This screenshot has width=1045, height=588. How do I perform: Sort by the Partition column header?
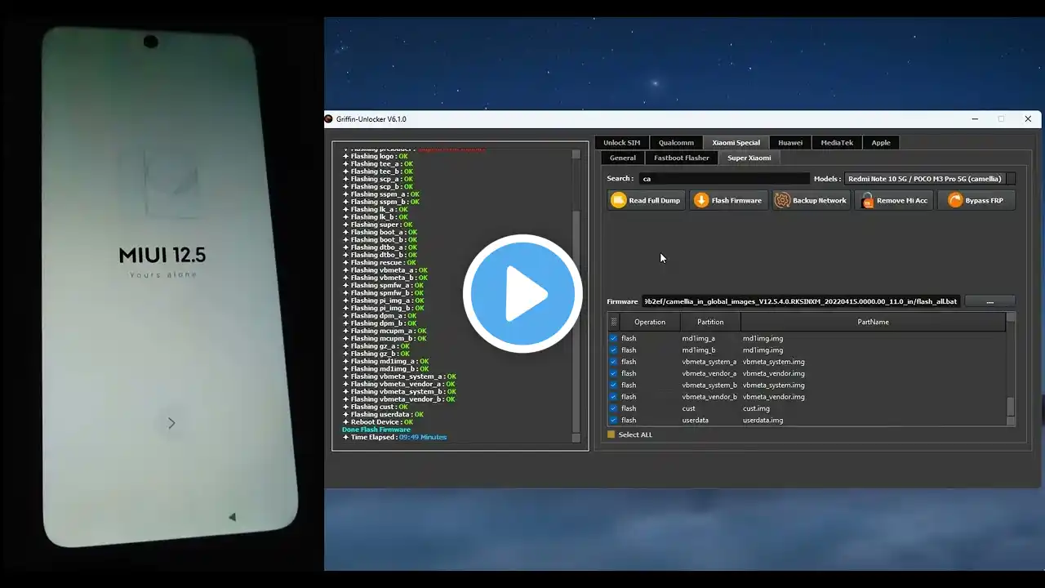(710, 322)
